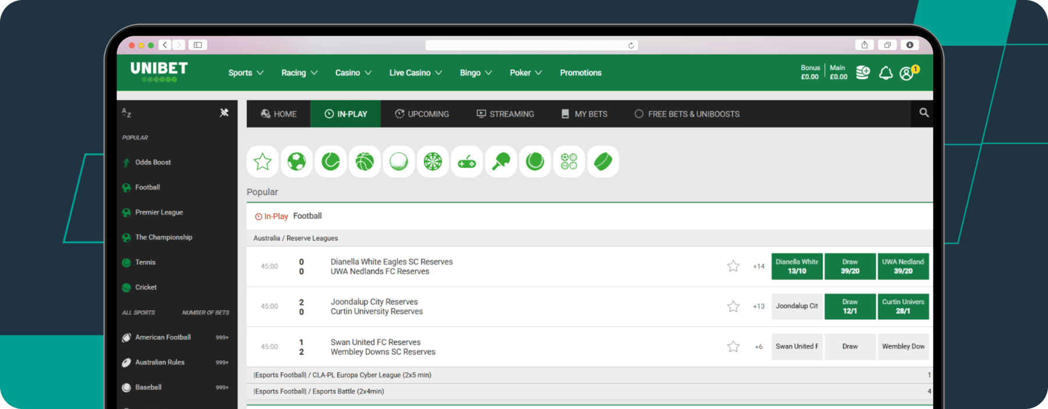Expand the Poker dropdown menu

click(x=526, y=73)
